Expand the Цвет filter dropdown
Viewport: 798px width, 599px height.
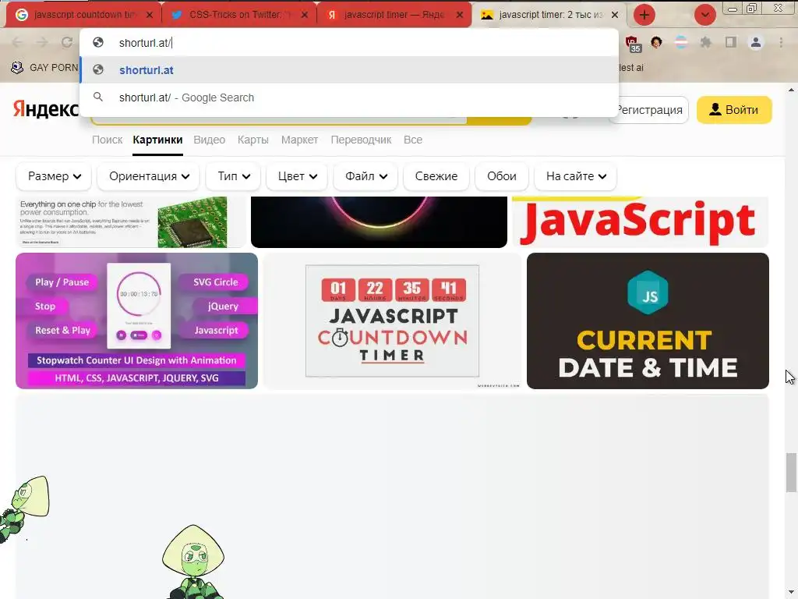tap(297, 176)
